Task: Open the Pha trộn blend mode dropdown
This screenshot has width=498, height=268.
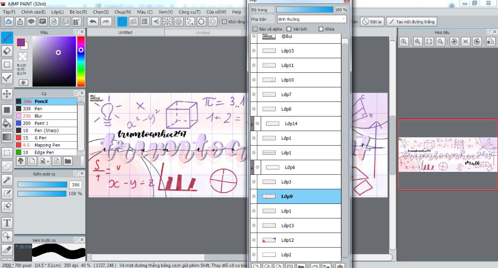Action: tap(311, 19)
